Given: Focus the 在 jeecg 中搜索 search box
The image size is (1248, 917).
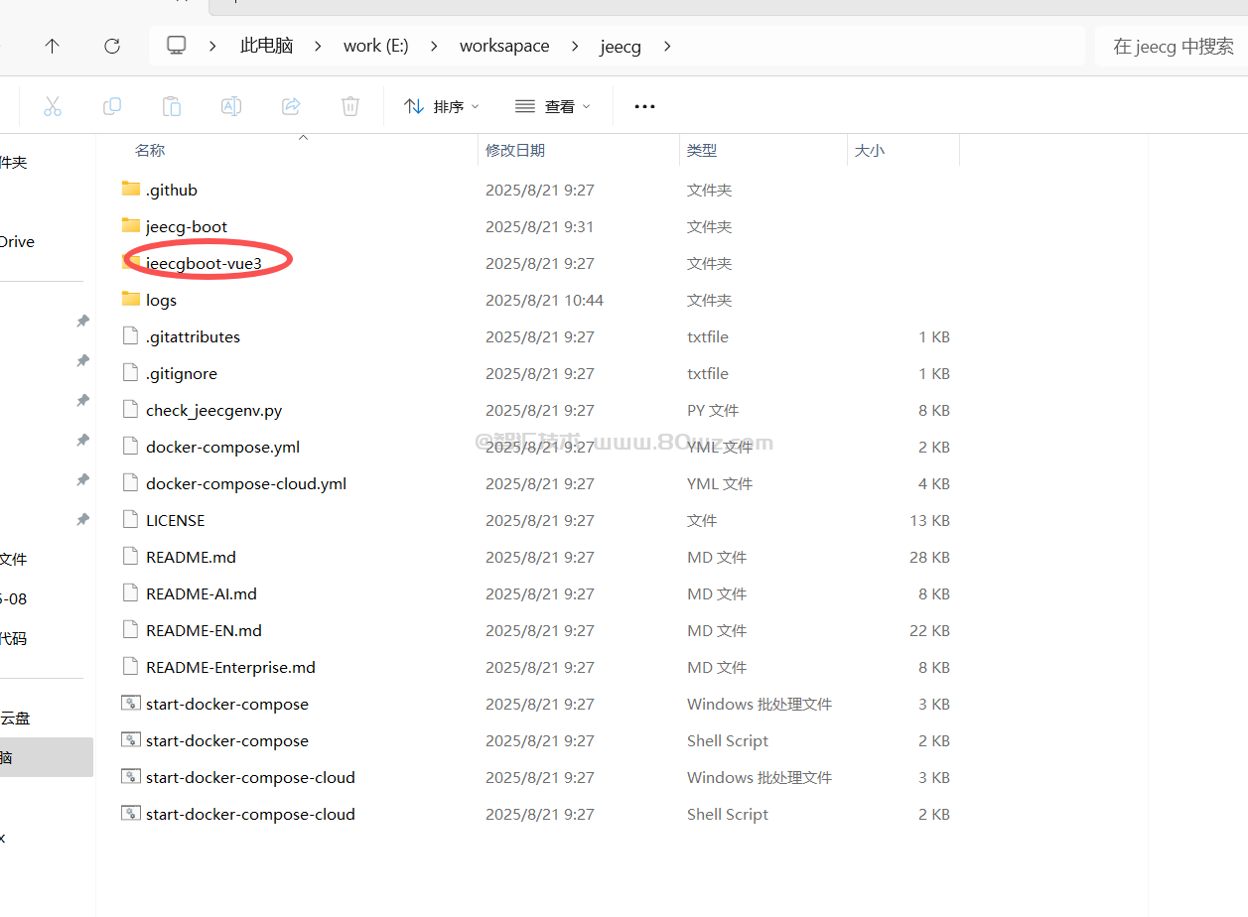Looking at the screenshot, I should (1172, 46).
